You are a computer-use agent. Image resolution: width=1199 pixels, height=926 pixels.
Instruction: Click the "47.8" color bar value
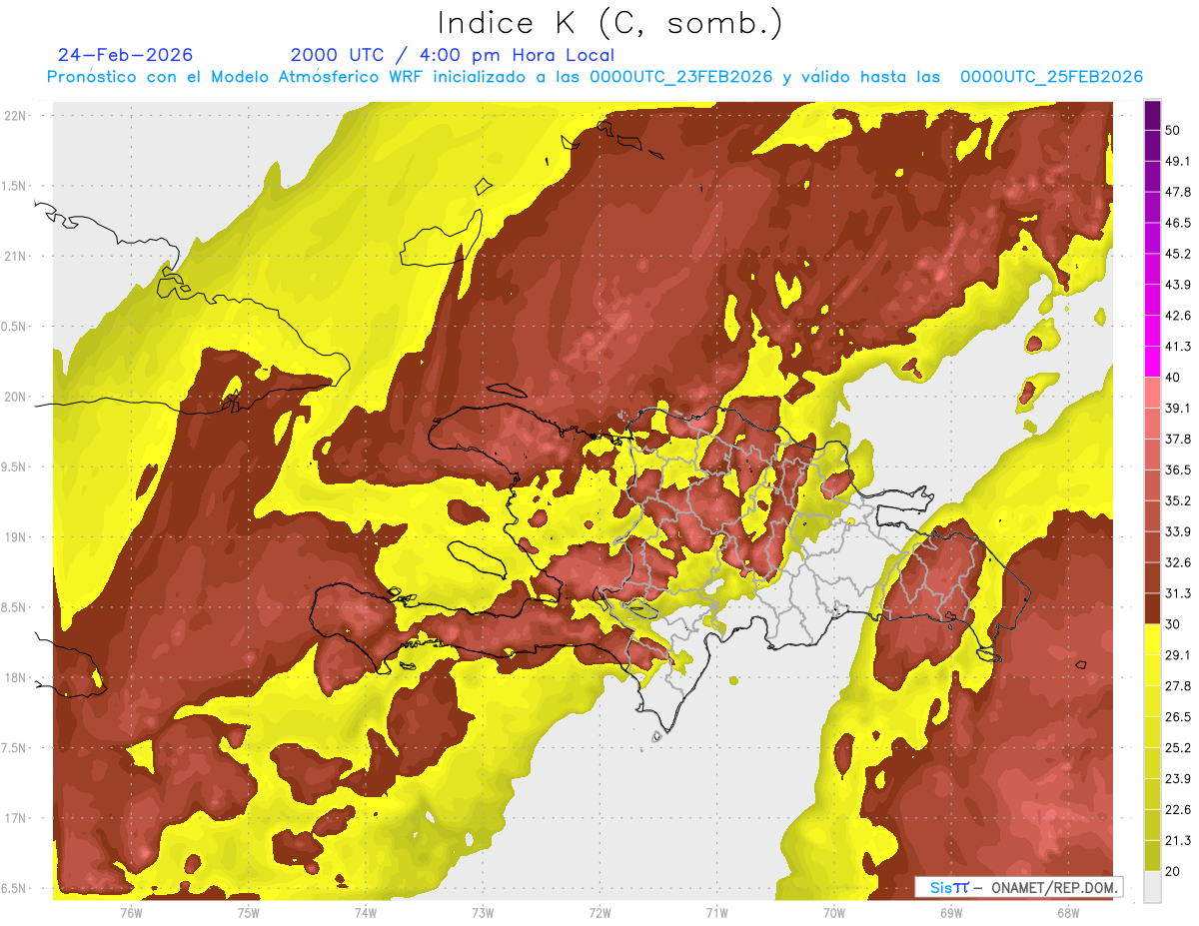[1177, 192]
